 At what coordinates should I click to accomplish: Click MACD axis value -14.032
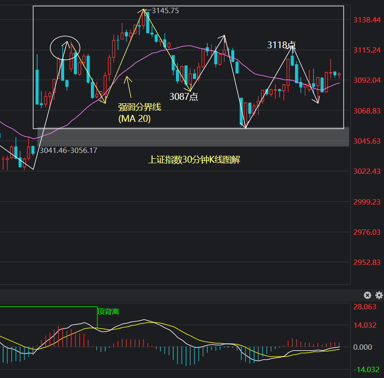366,370
